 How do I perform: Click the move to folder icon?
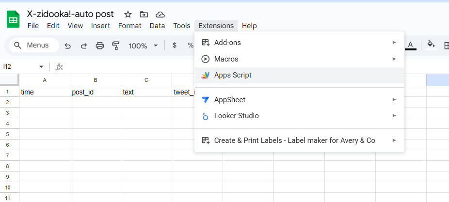[x=144, y=15]
